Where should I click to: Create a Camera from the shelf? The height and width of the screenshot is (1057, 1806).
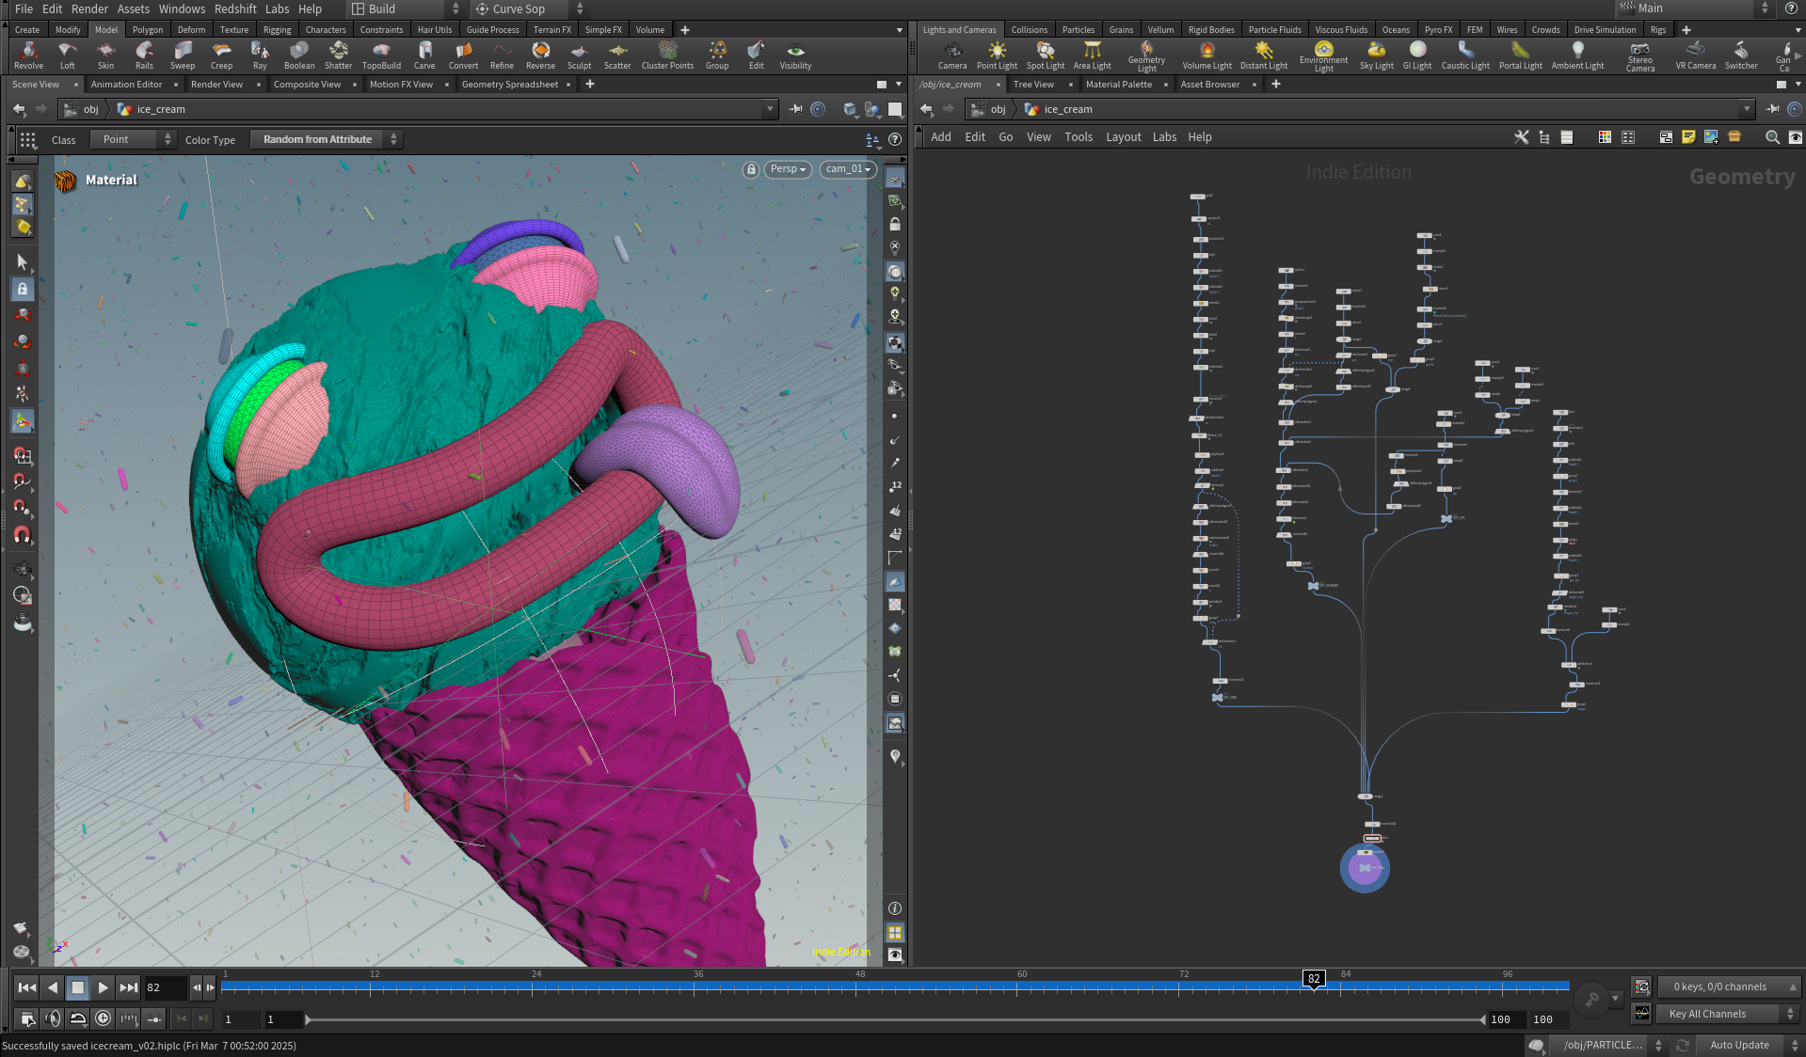click(952, 55)
